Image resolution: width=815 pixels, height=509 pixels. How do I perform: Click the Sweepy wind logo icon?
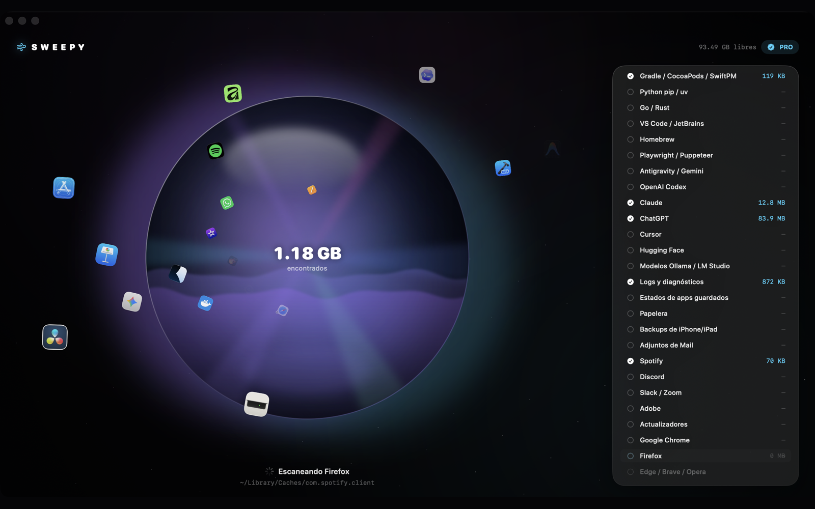[x=21, y=47]
